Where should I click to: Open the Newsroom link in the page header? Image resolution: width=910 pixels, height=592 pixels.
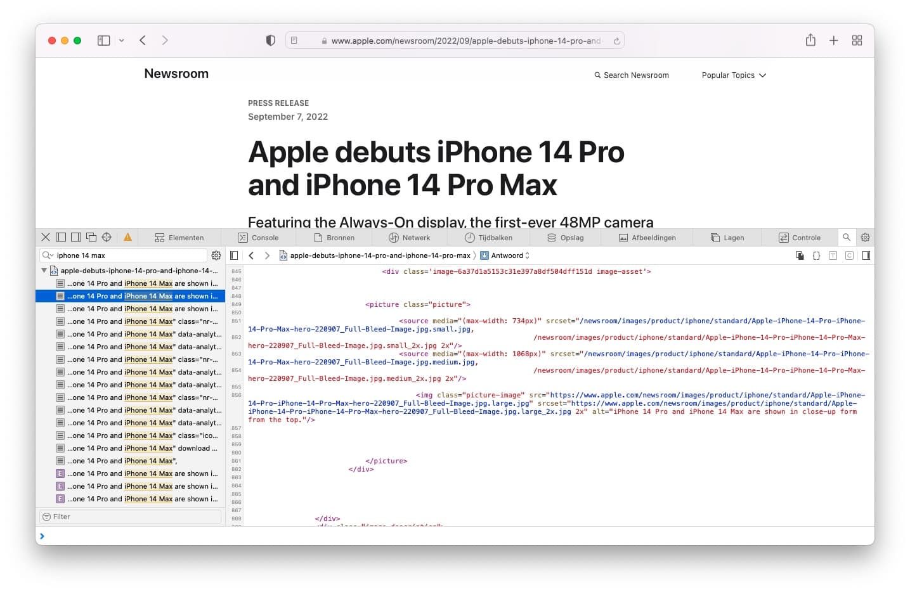pyautogui.click(x=176, y=74)
